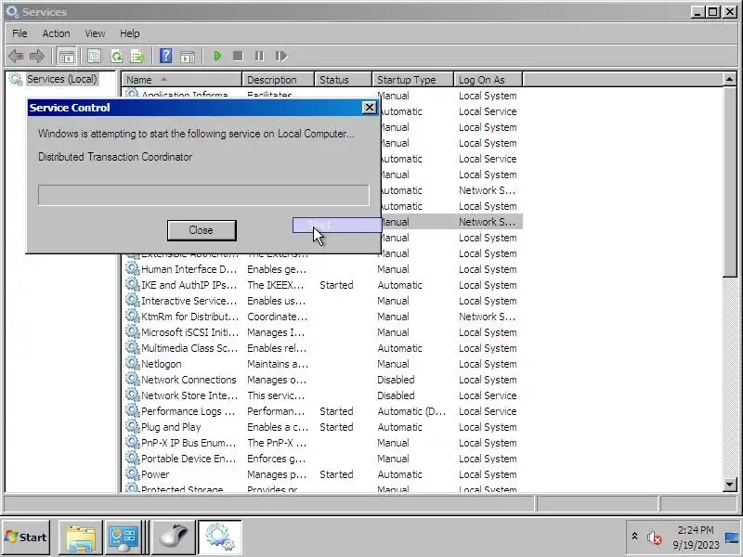
Task: Select the Interactive Service... gear icon
Action: [132, 300]
